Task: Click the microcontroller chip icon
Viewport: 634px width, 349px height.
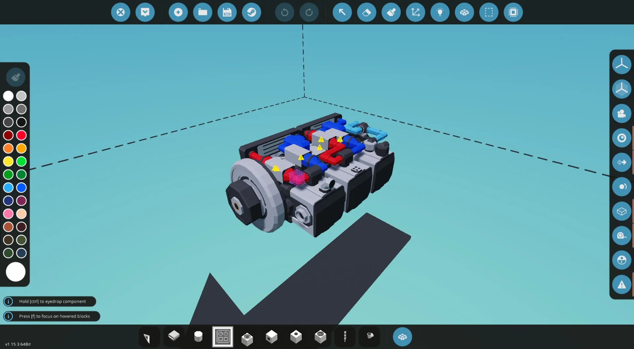Action: (x=513, y=13)
